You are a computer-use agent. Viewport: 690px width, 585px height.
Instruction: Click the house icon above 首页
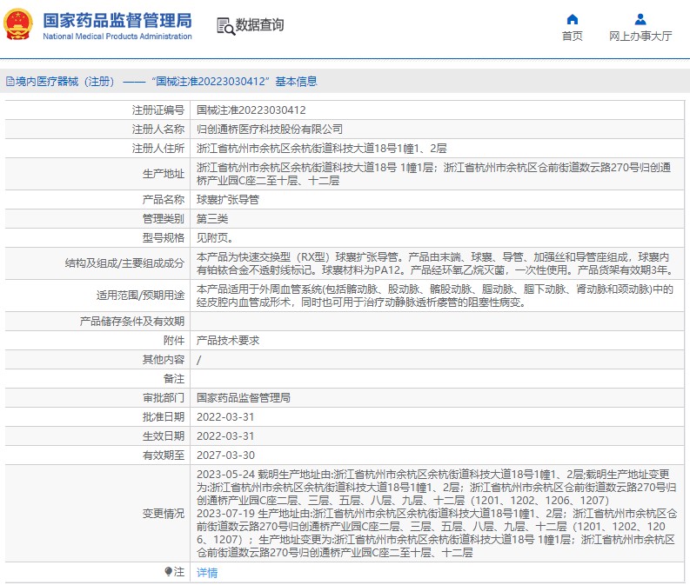tap(572, 19)
